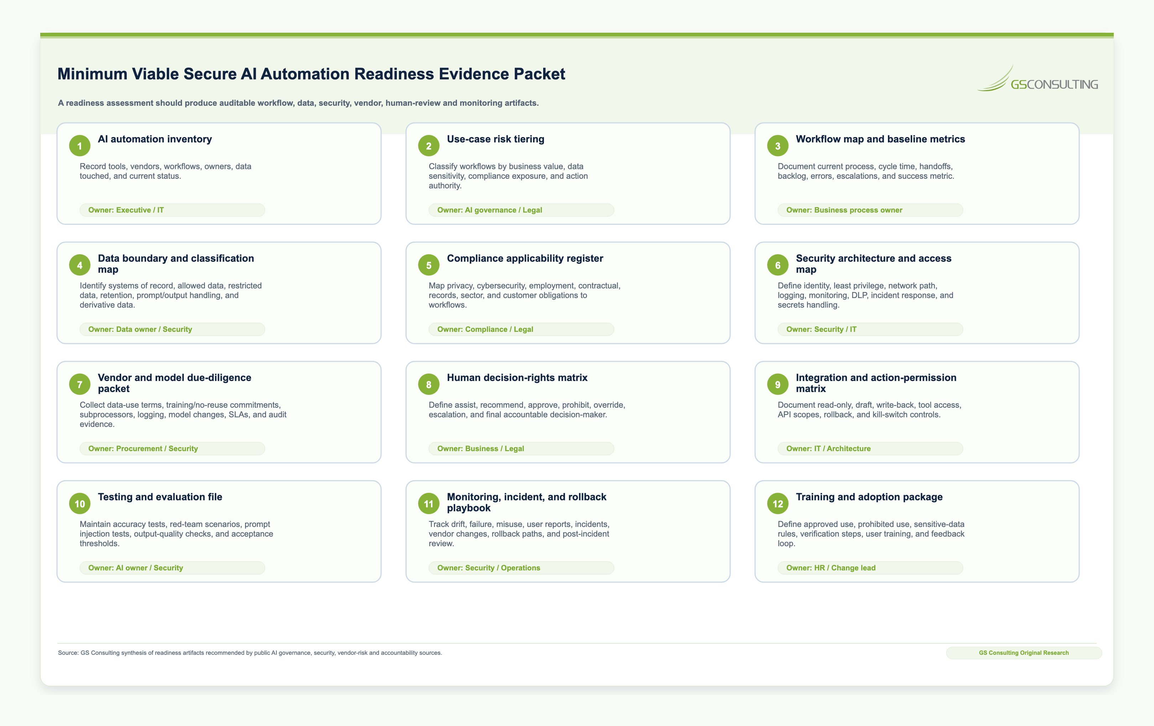
Task: Select the 'Owner: Compliance / Legal' pill
Action: point(521,329)
